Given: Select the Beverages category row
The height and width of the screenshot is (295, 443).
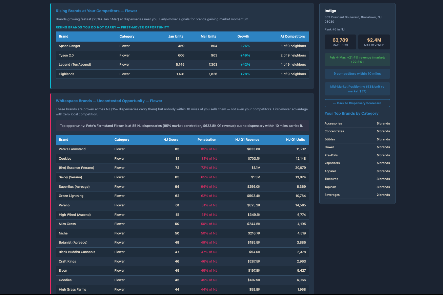Looking at the screenshot, I should (x=357, y=195).
